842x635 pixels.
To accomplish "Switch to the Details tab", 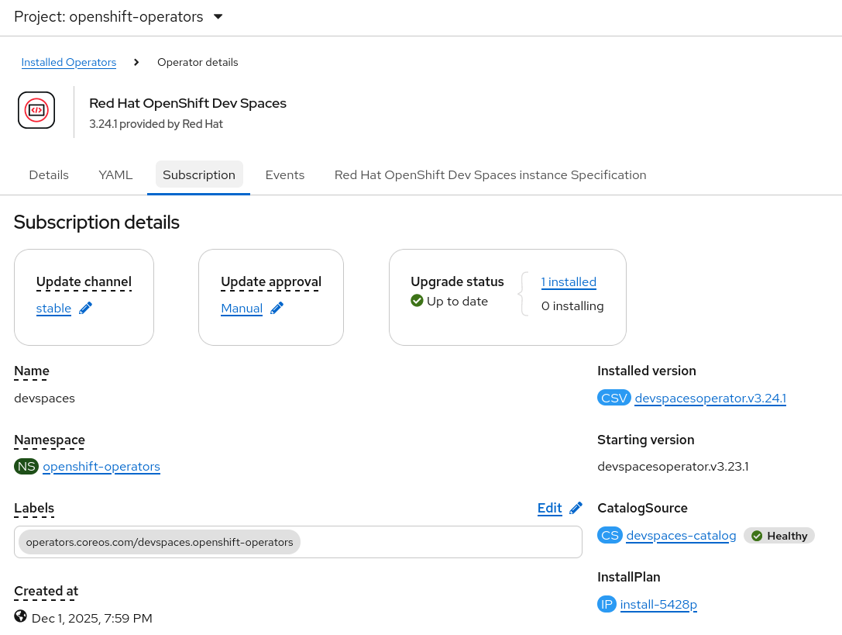I will (x=49, y=175).
